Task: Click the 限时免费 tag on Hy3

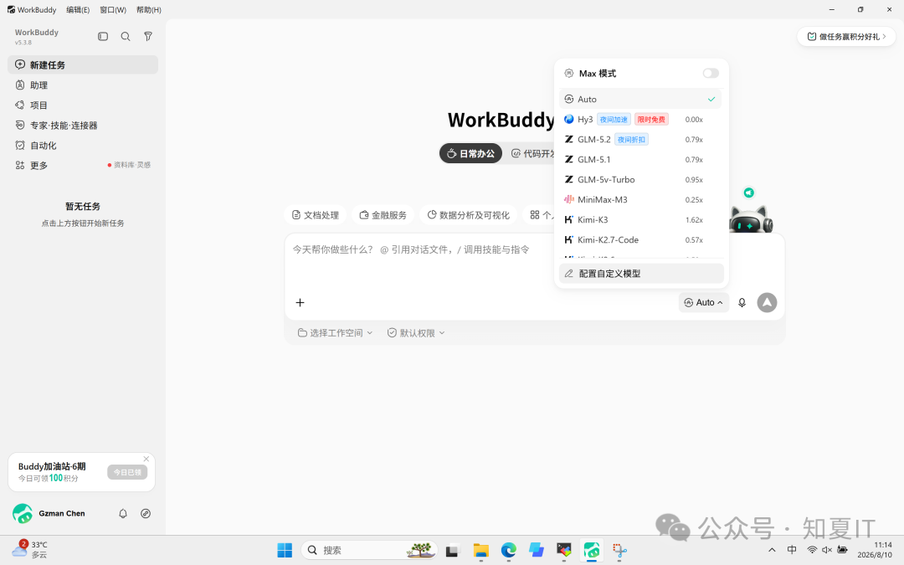Action: [x=651, y=120]
